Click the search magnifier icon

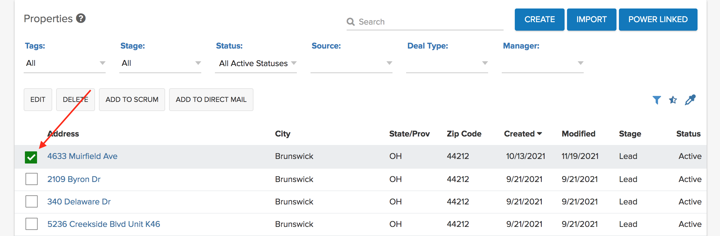pyautogui.click(x=351, y=22)
